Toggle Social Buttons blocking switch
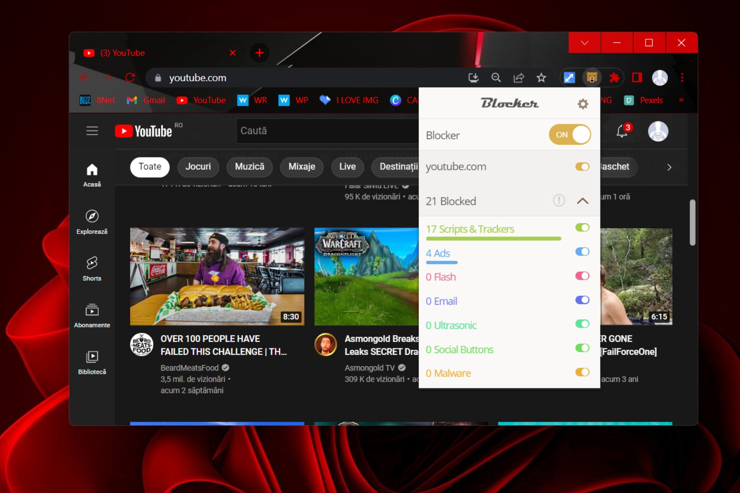The width and height of the screenshot is (740, 493). [x=582, y=348]
